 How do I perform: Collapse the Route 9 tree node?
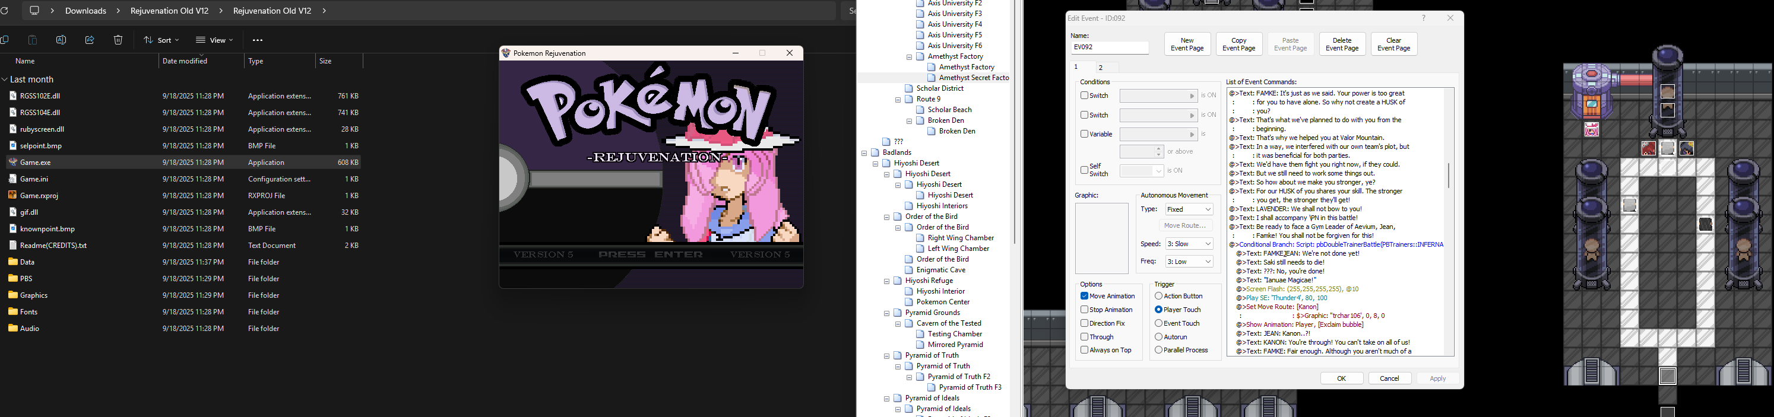[898, 99]
